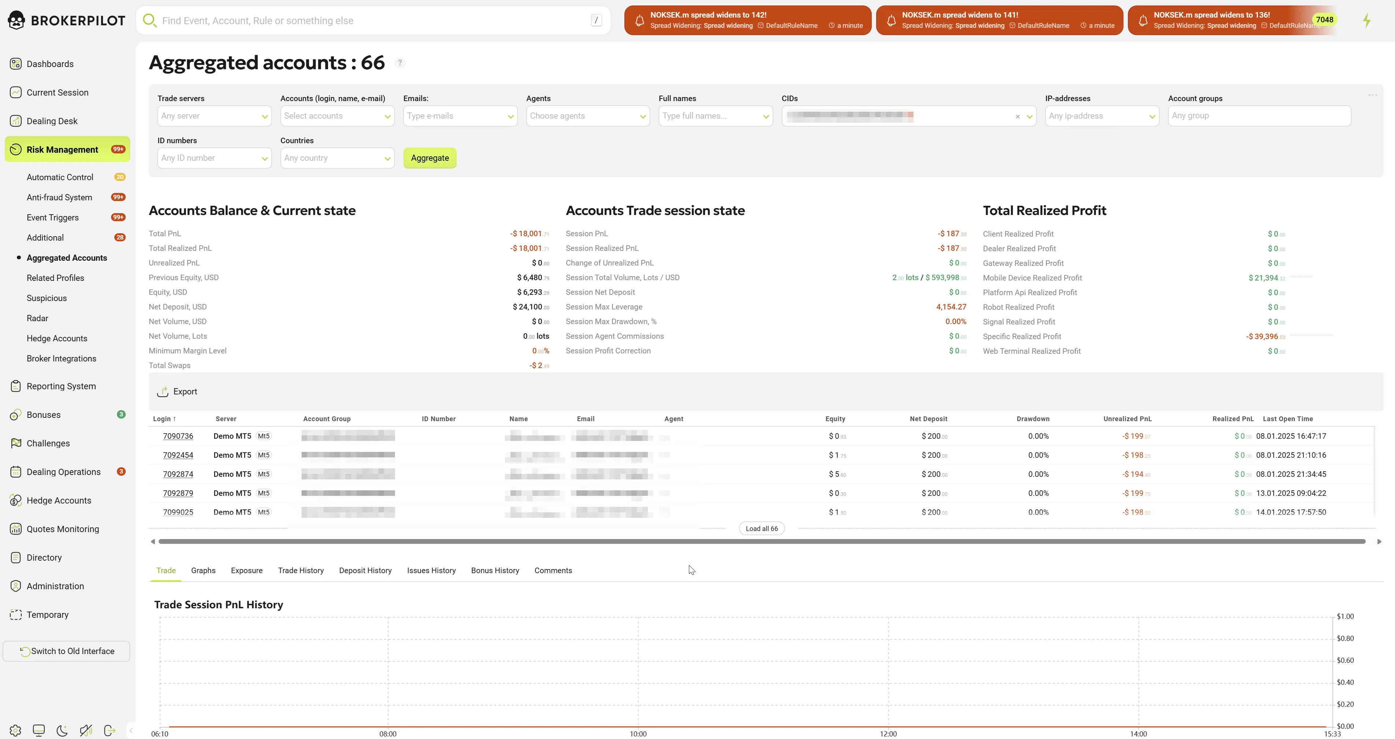1395x739 pixels.
Task: Open account login 7090736
Action: pos(178,437)
